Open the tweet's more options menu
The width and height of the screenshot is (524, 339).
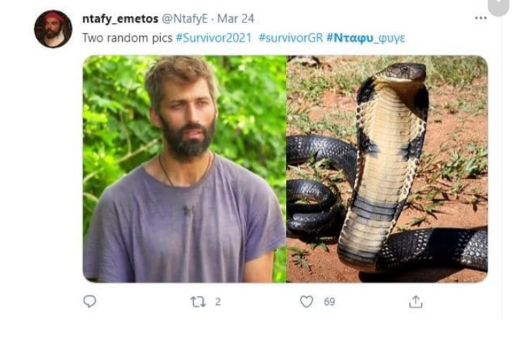click(x=480, y=17)
